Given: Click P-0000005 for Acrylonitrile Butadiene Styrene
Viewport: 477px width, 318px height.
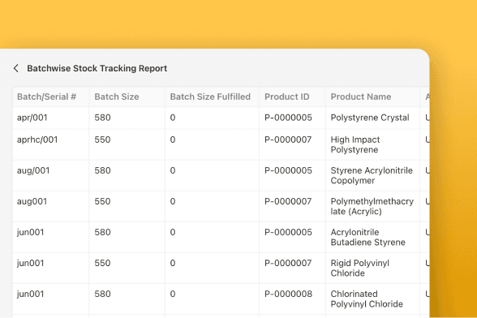Looking at the screenshot, I should click(288, 232).
